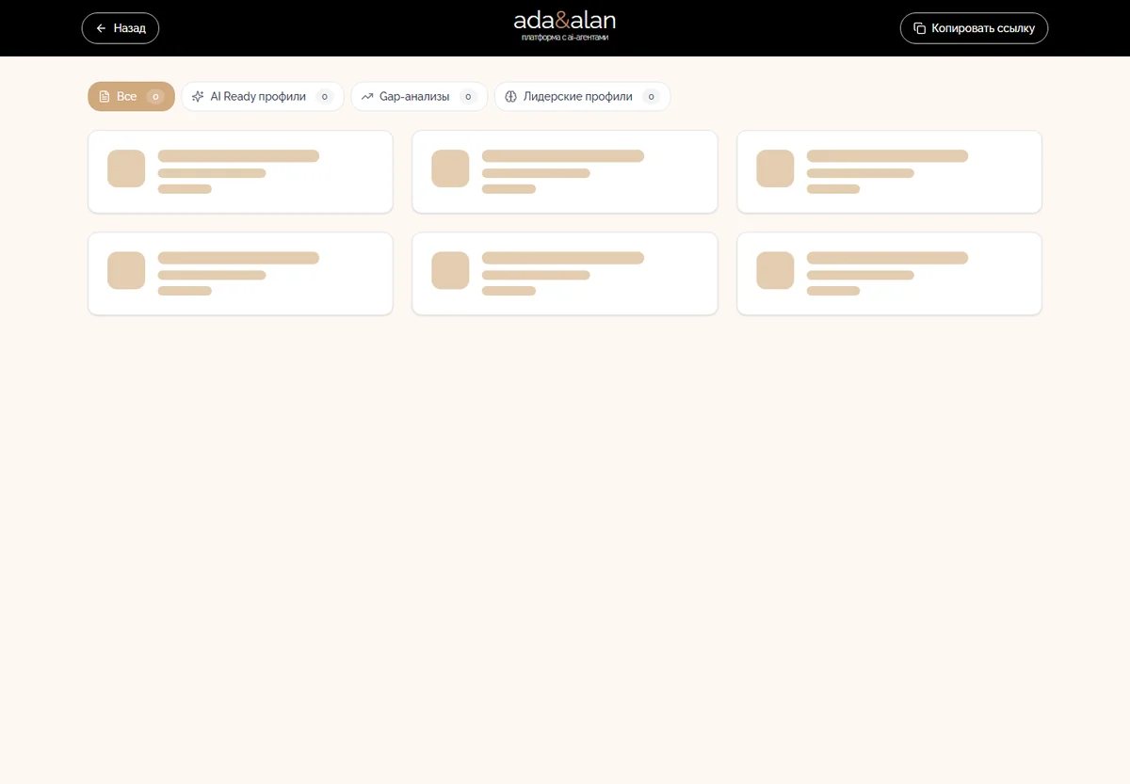The height and width of the screenshot is (784, 1130).
Task: Show the Gap-анализы tab
Action: point(419,96)
